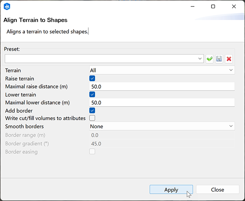Open the Smooth borders dropdown
245x201 pixels.
coord(162,126)
